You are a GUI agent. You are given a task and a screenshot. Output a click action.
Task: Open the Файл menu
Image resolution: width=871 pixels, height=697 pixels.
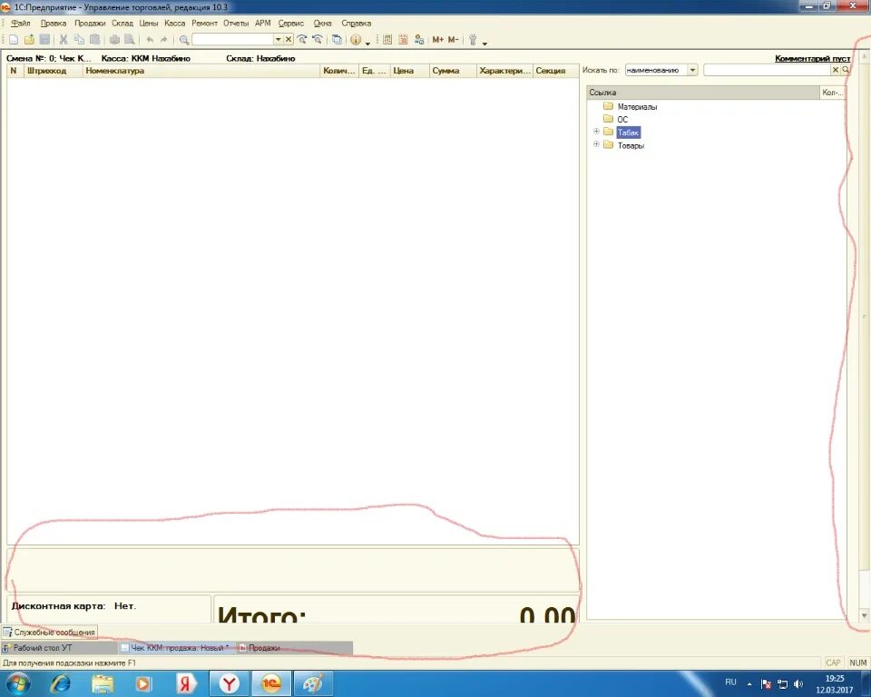(21, 24)
